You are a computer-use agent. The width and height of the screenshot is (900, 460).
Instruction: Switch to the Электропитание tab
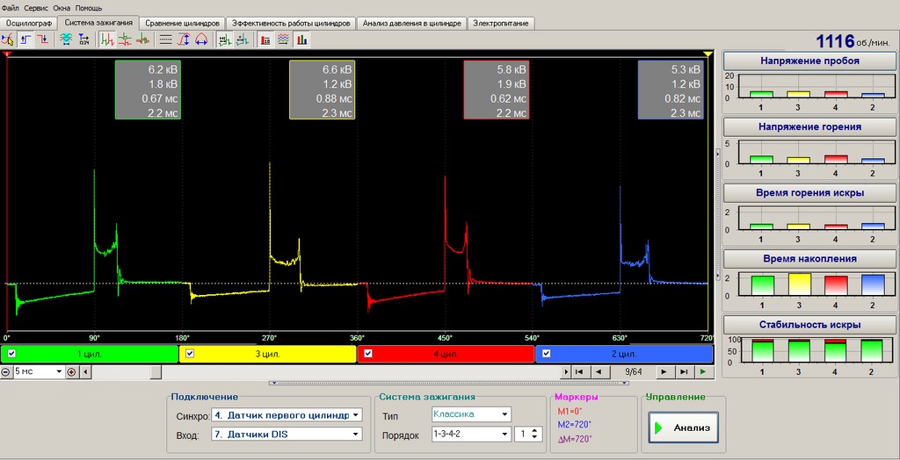coord(502,24)
